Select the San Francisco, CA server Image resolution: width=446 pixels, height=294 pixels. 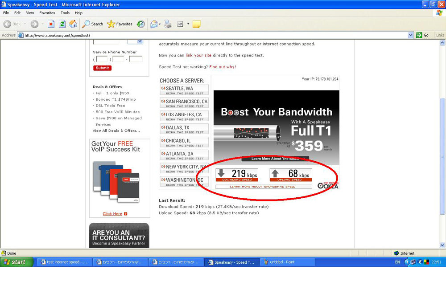[184, 103]
